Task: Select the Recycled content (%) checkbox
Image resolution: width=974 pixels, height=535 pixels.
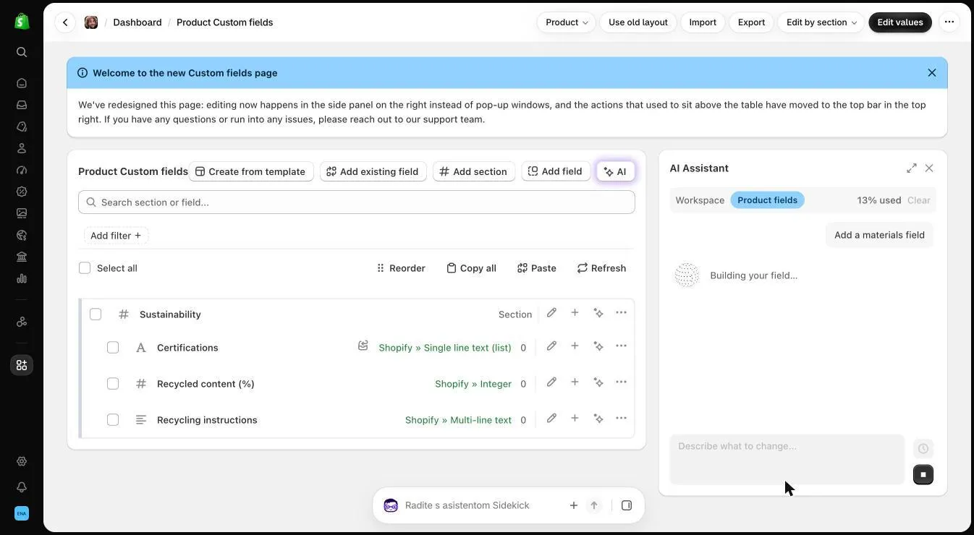Action: (x=113, y=384)
